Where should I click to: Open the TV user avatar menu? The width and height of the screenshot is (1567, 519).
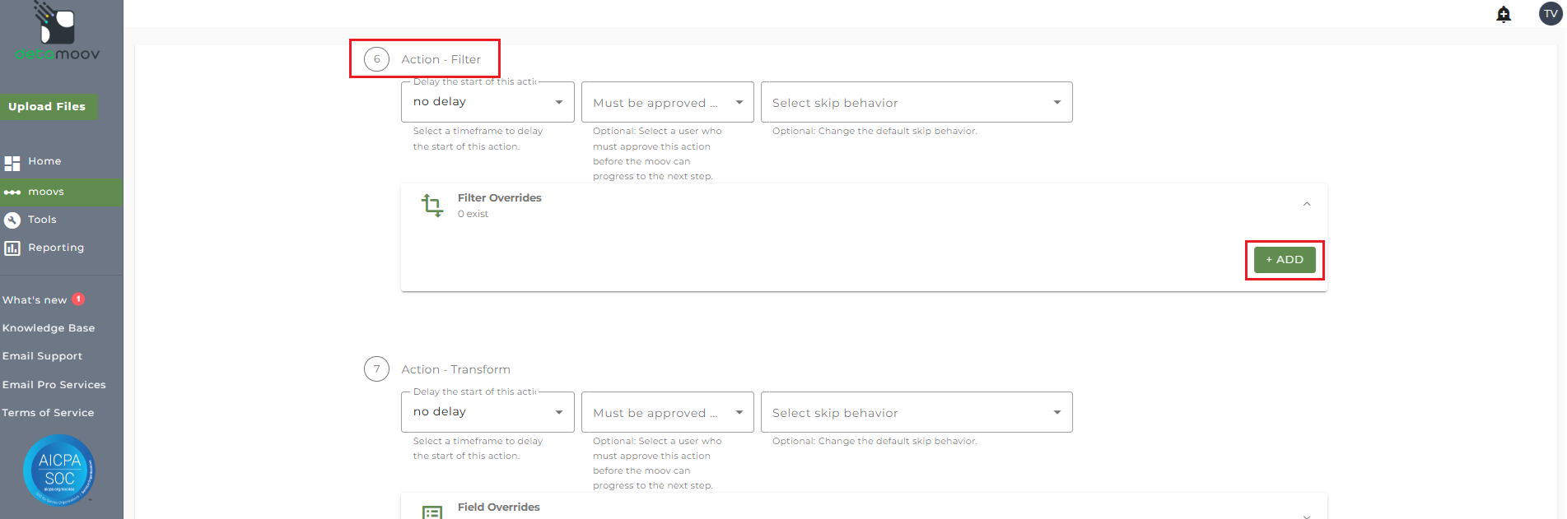point(1551,14)
